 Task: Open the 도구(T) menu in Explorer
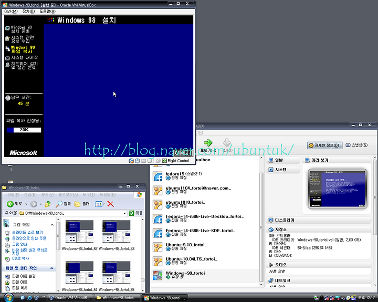(x=89, y=195)
